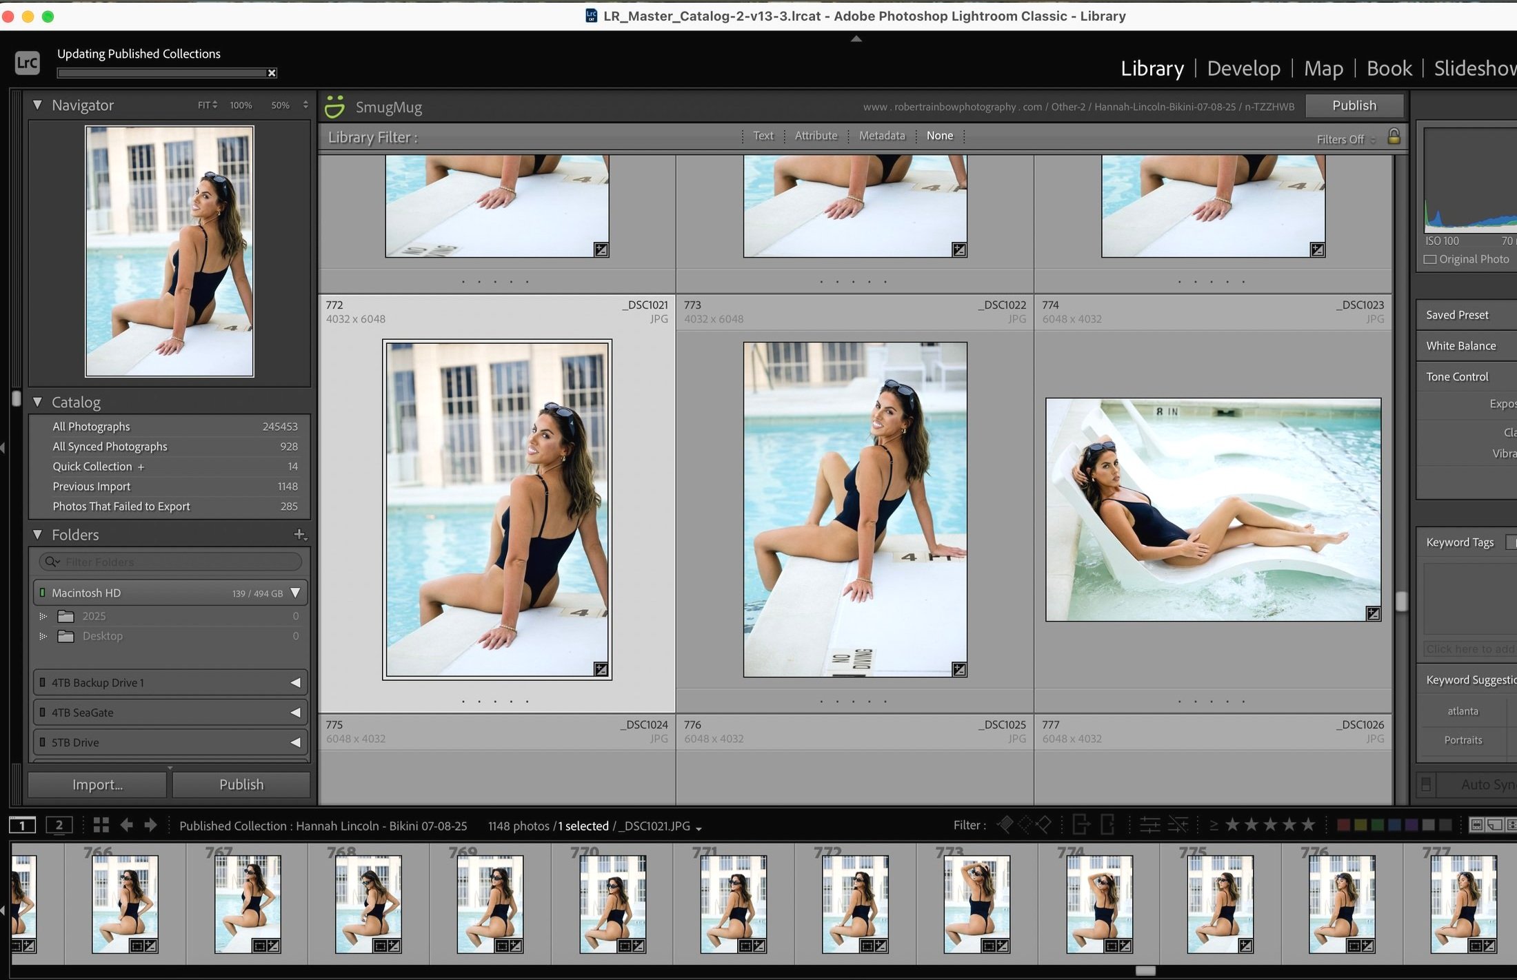Click the Lightroom Classic Lrc identity icon
Viewport: 1517px width, 980px height.
27,63
